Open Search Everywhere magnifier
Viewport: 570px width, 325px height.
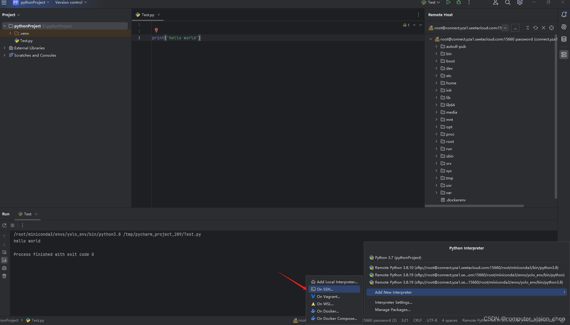[508, 2]
